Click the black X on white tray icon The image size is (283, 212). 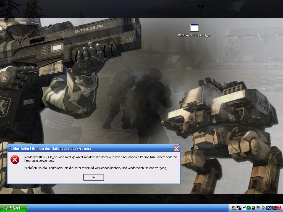coord(244,208)
